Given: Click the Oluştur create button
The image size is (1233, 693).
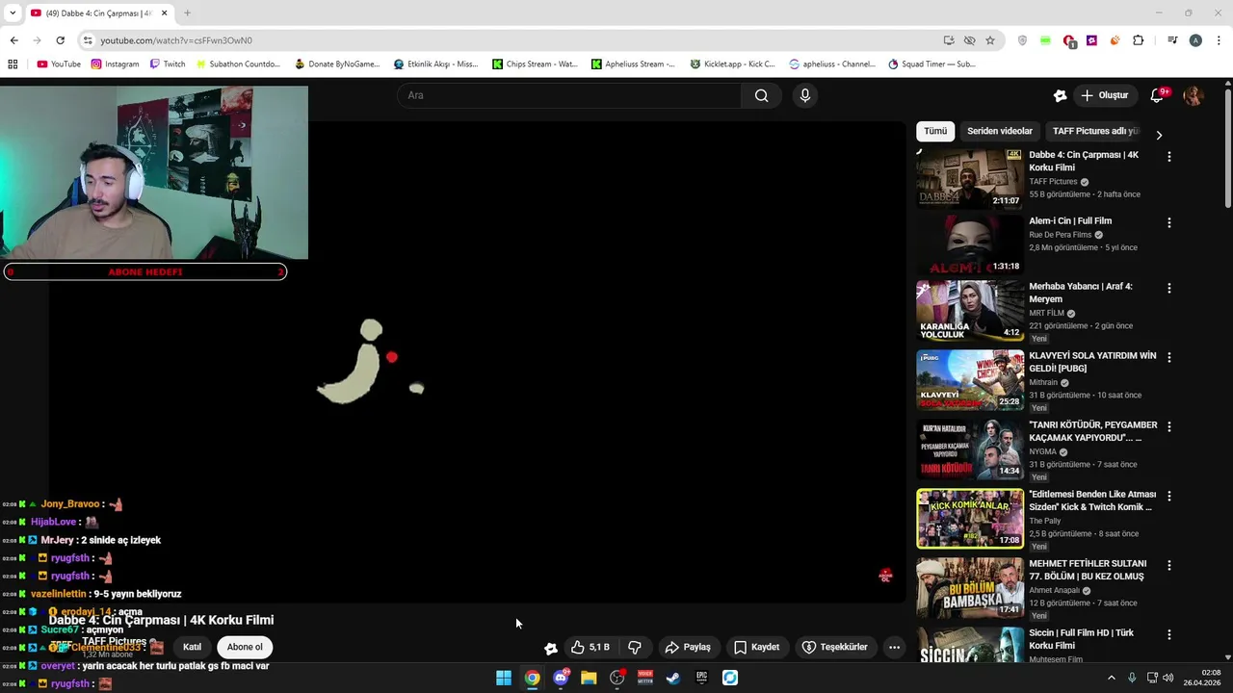Looking at the screenshot, I should 1105,95.
